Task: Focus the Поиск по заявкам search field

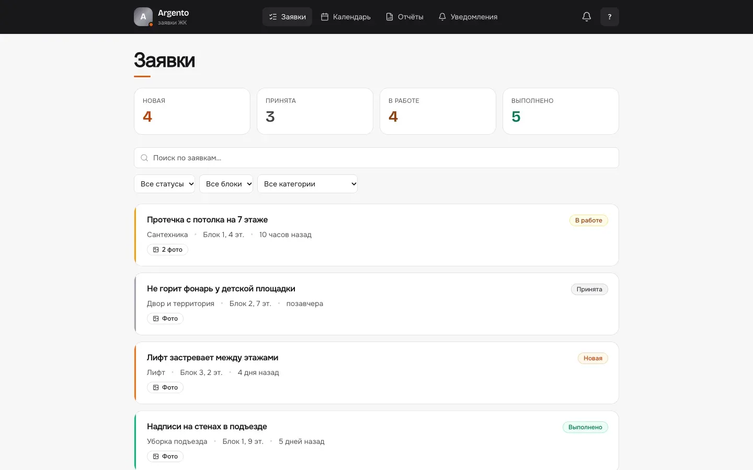Action: [376, 158]
